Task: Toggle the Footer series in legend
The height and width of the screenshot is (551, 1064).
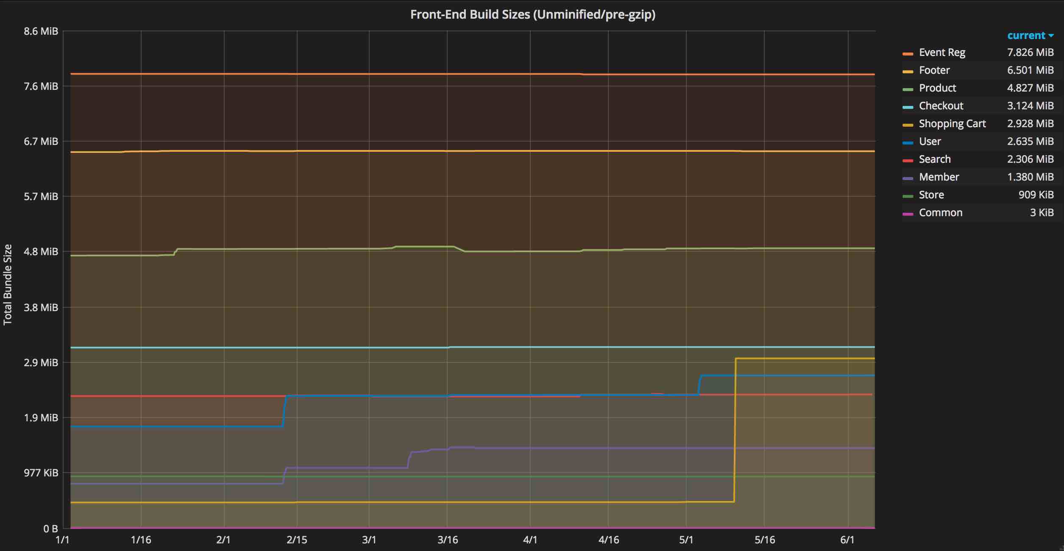Action: (x=934, y=70)
